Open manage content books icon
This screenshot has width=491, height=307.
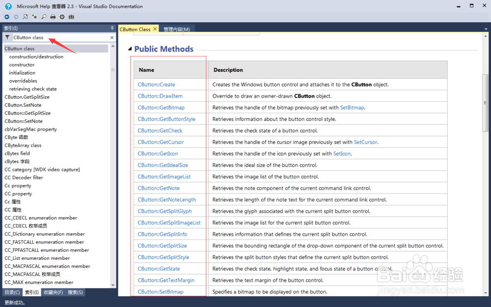tap(71, 17)
